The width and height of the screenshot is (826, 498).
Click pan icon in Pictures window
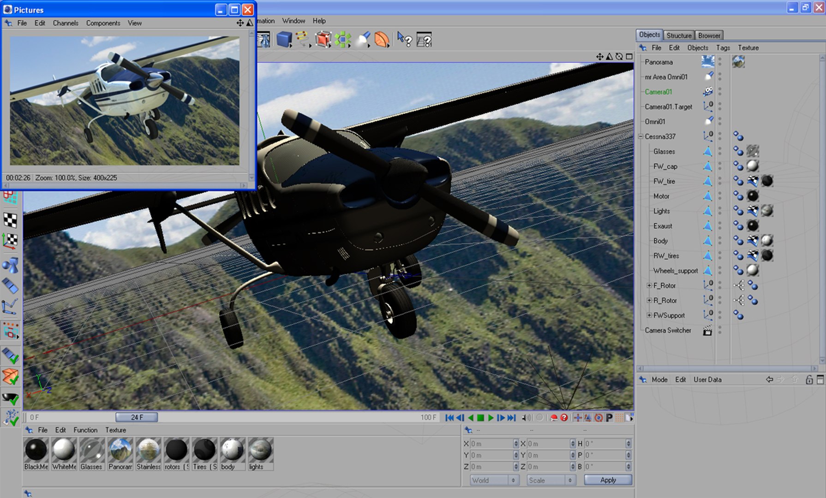click(x=240, y=23)
